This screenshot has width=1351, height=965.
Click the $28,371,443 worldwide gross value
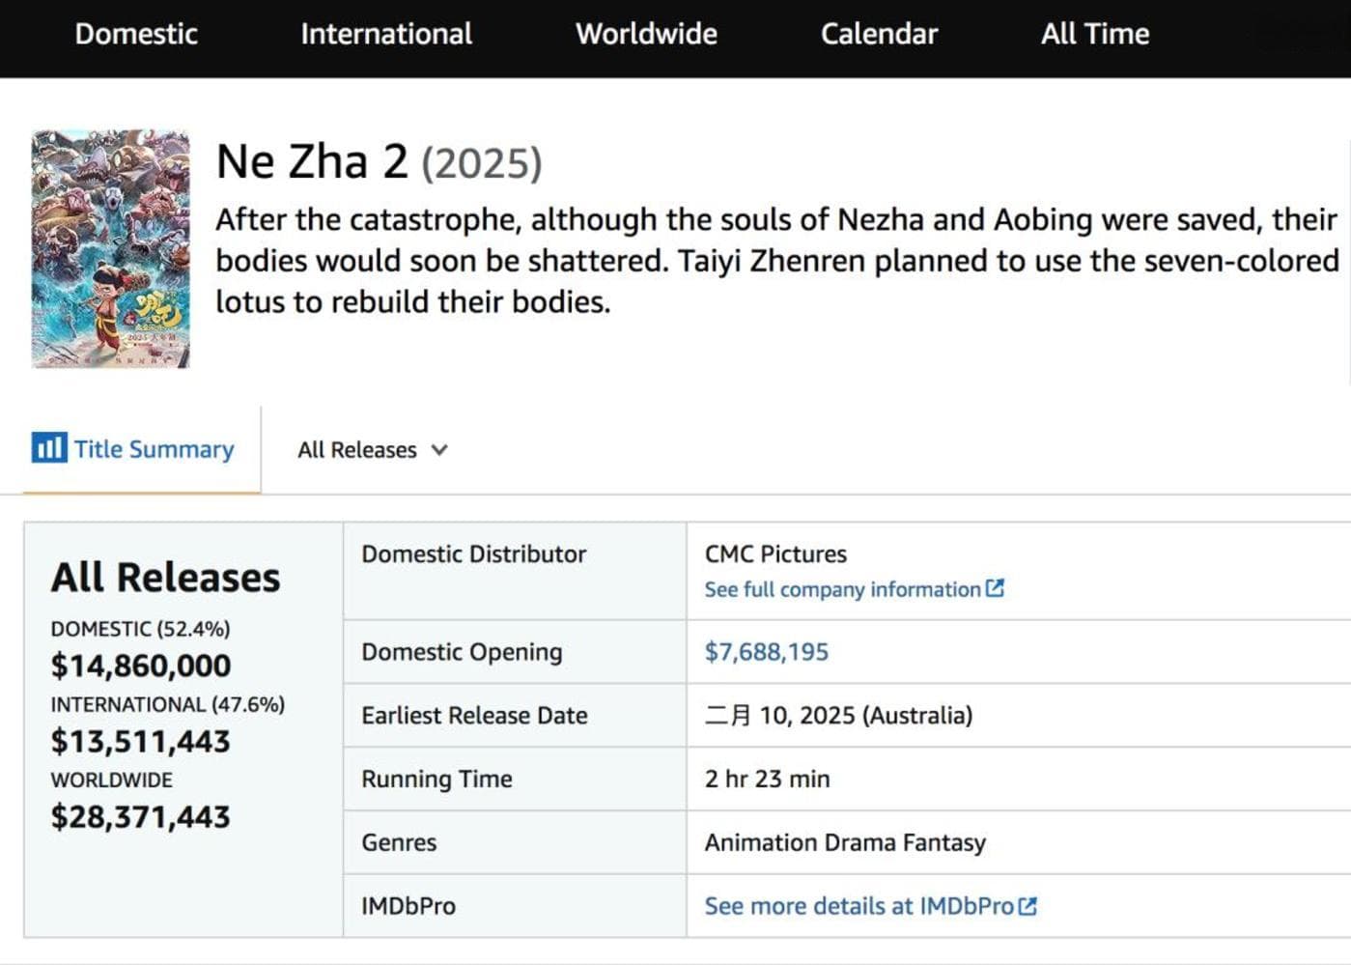click(x=141, y=817)
